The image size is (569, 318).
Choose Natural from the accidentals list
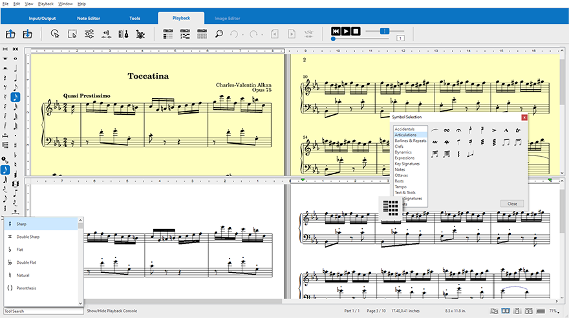(41, 275)
